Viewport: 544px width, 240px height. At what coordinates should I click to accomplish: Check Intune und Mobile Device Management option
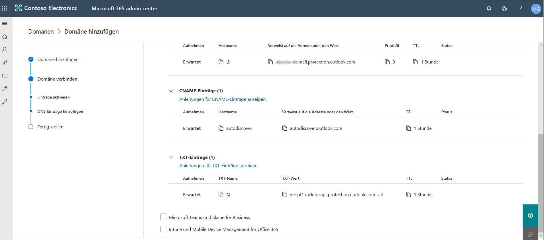pyautogui.click(x=164, y=229)
